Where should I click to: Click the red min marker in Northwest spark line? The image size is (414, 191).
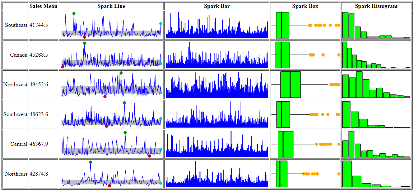click(105, 97)
